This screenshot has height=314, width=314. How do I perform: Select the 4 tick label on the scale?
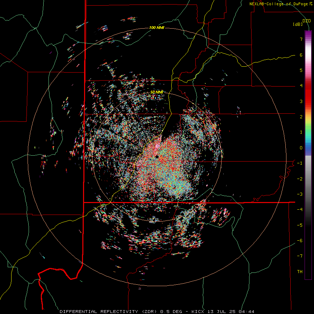coord(301,86)
